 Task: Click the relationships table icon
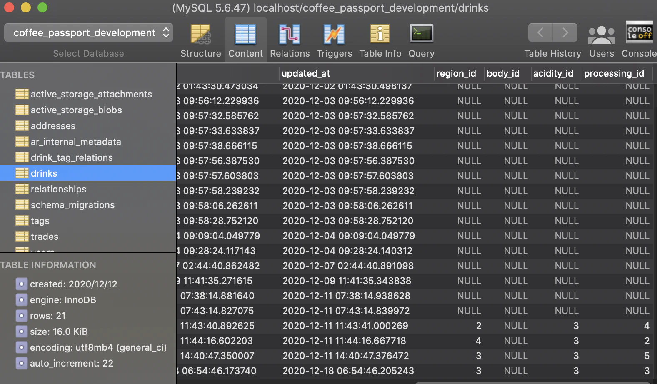[x=22, y=189]
